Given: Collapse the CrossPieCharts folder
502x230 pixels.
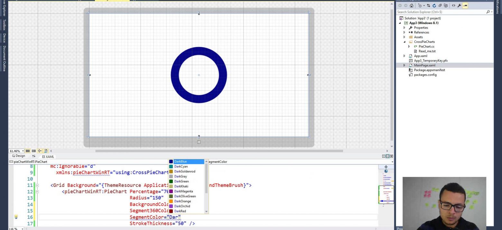Looking at the screenshot, I should (x=404, y=42).
